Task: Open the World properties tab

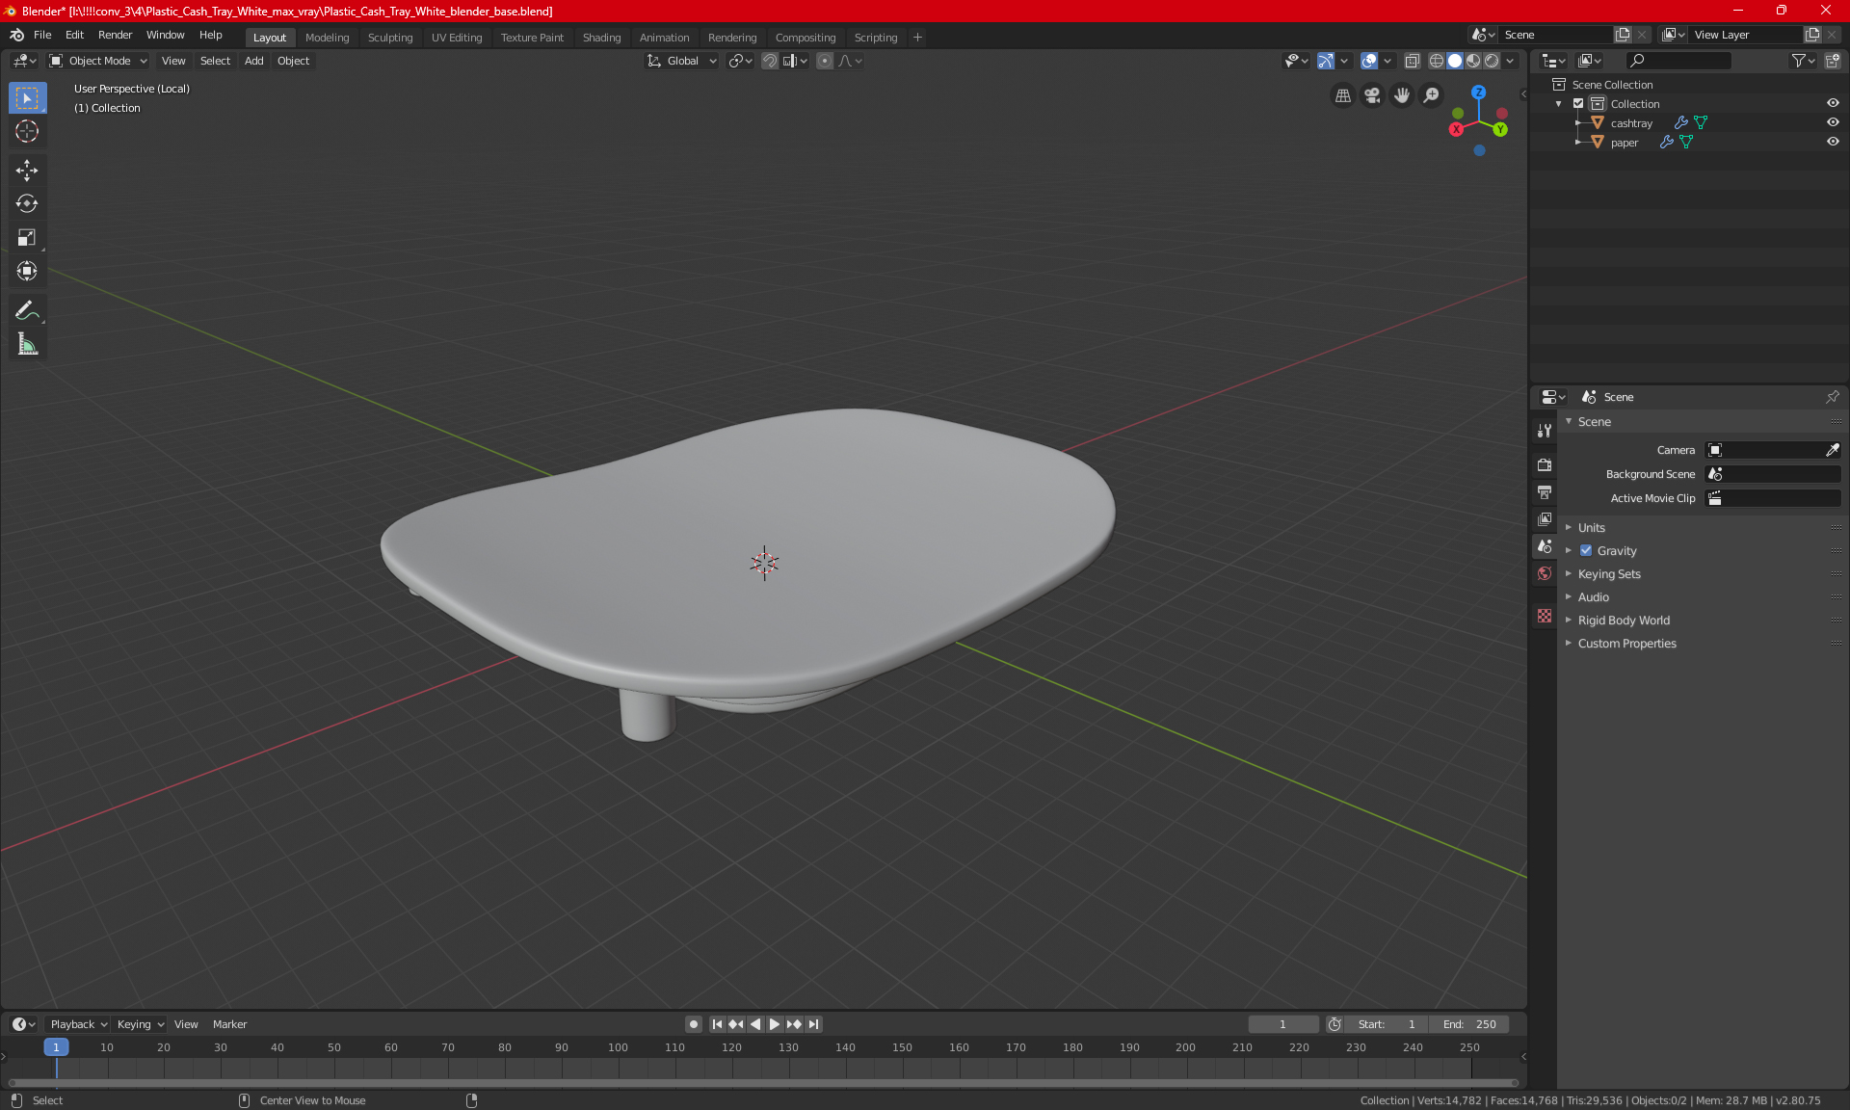Action: click(1545, 573)
